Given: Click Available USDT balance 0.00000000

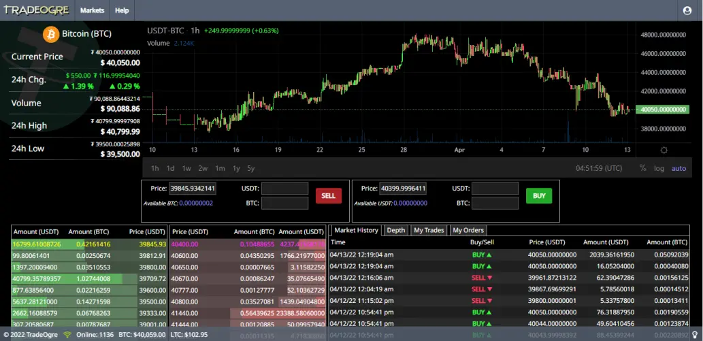Looking at the screenshot, I should pos(410,204).
